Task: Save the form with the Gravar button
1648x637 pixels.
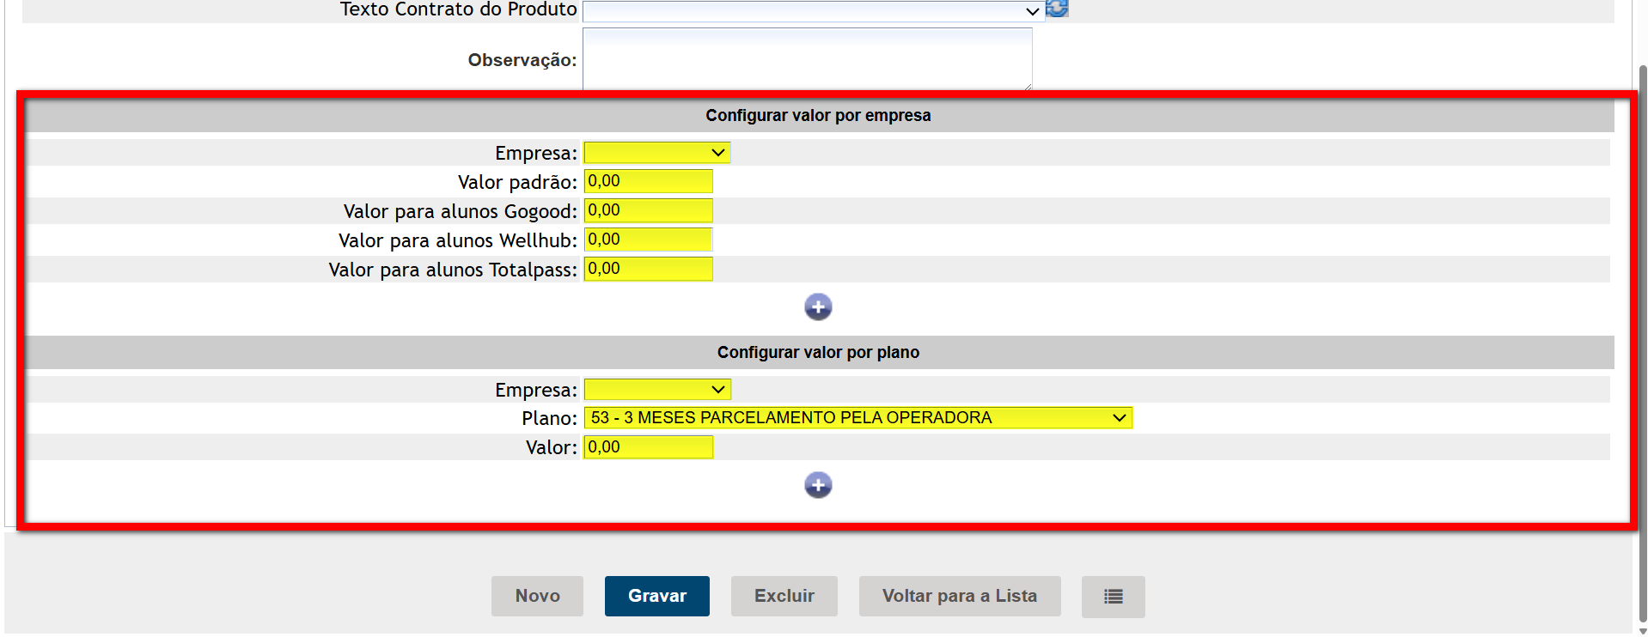Action: pyautogui.click(x=656, y=597)
